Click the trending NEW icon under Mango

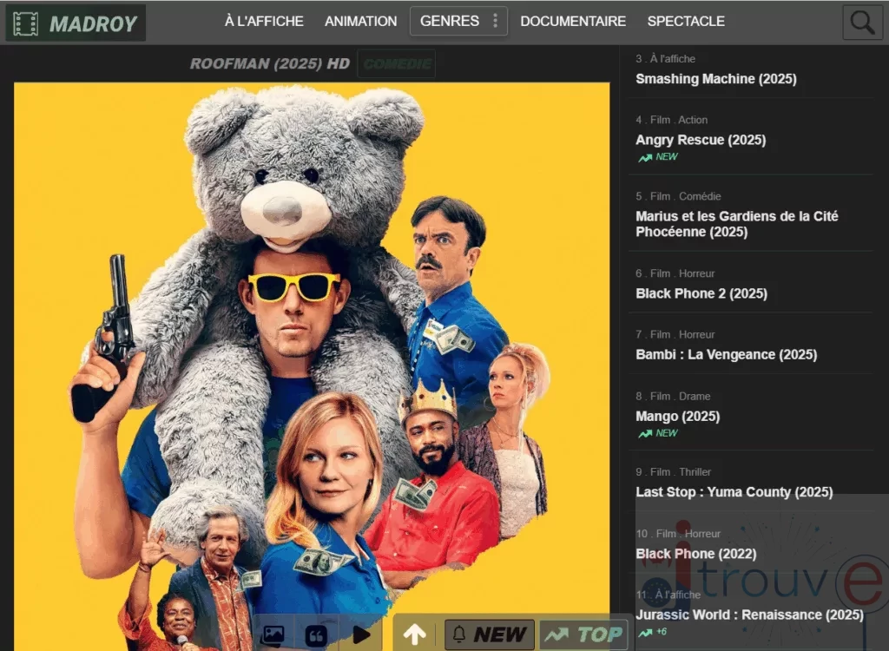click(645, 433)
